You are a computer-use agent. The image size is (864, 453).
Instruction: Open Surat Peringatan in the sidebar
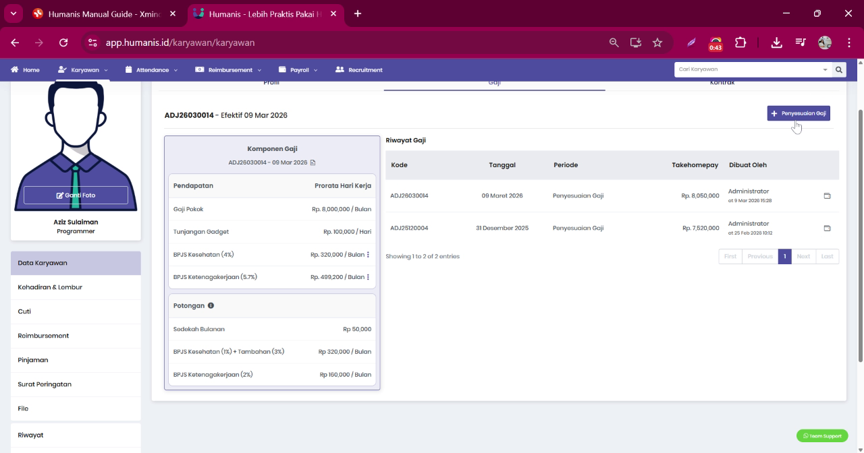(76, 384)
